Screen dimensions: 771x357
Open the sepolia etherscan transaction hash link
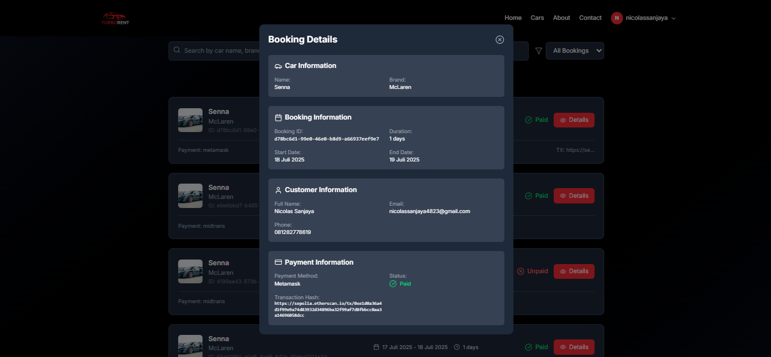coord(328,309)
